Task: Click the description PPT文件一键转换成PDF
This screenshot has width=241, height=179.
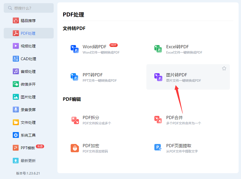Action: (x=100, y=81)
